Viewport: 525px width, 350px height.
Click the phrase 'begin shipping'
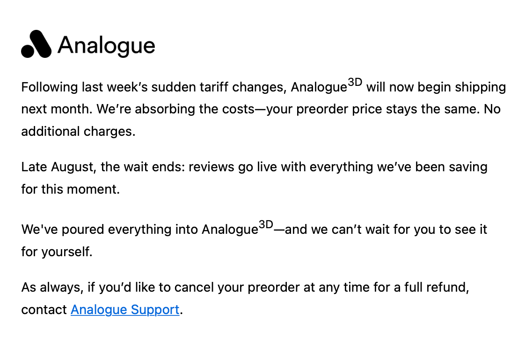[x=462, y=87]
